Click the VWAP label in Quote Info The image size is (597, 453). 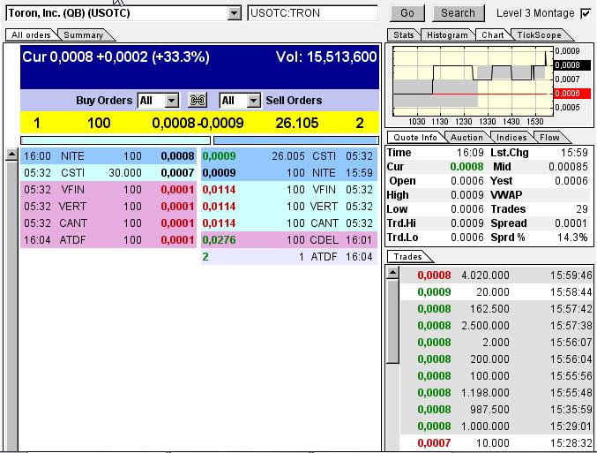click(506, 195)
